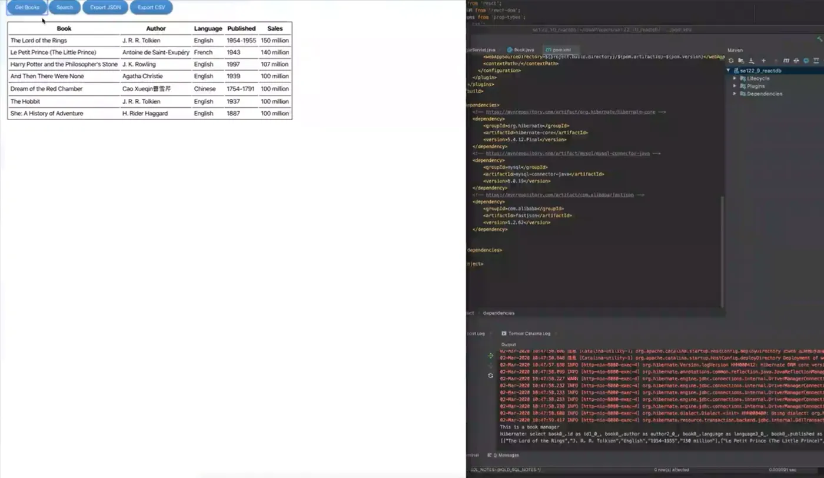The height and width of the screenshot is (478, 824).
Task: Click Maven generate sources folder icon
Action: pos(741,61)
